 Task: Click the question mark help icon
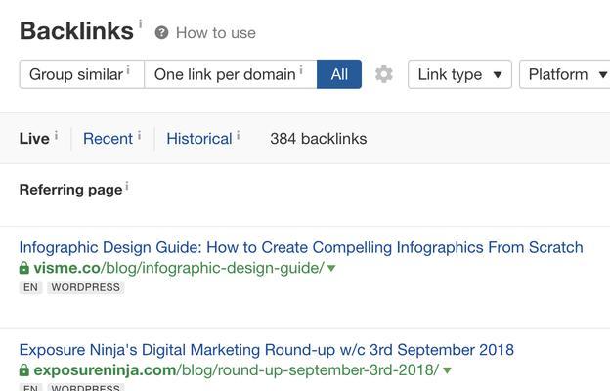[161, 32]
